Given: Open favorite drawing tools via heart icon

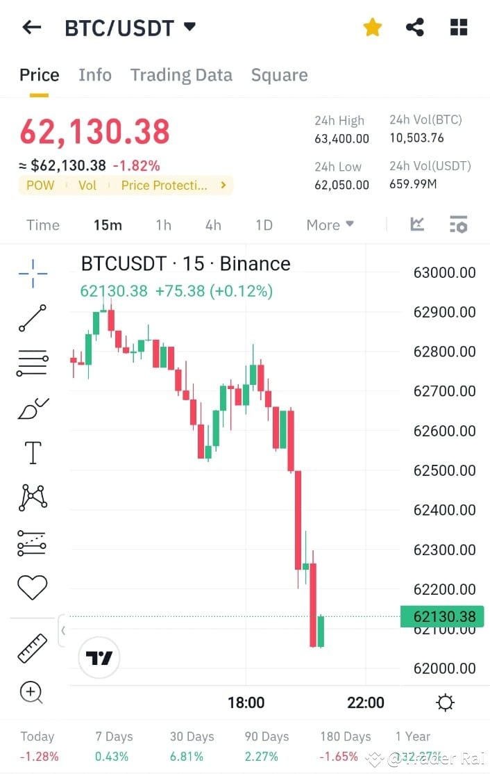Looking at the screenshot, I should coord(31,586).
